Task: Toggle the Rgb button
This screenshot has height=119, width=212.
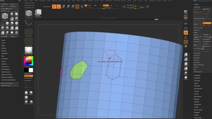Action: click(x=95, y=5)
